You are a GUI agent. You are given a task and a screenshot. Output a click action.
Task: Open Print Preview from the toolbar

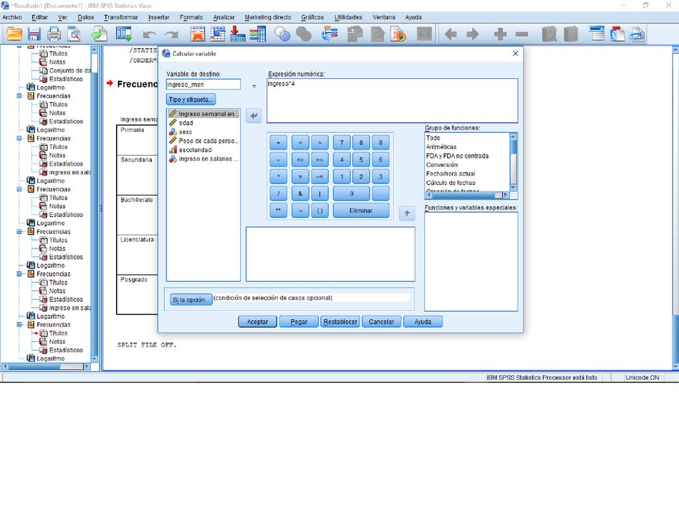click(74, 34)
